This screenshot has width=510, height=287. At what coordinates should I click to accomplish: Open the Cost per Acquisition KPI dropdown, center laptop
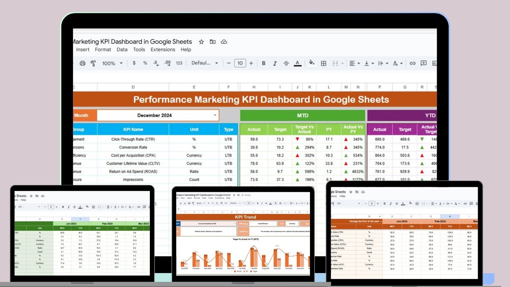[235, 224]
